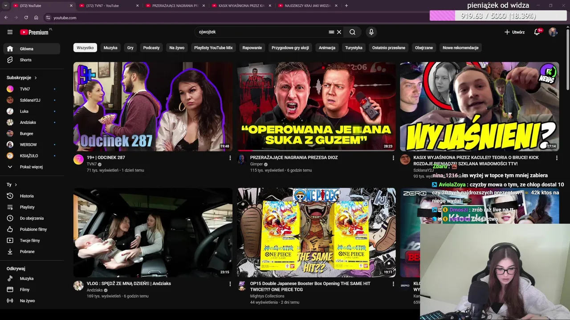Viewport: 570px width, 320px height.
Task: Select the Wszystko filter chip
Action: point(85,48)
